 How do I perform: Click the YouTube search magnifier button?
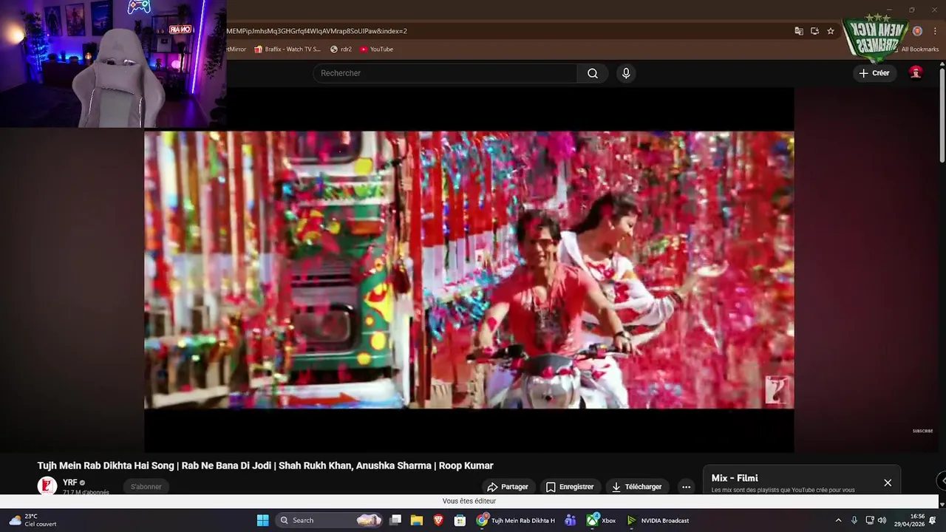pos(593,73)
